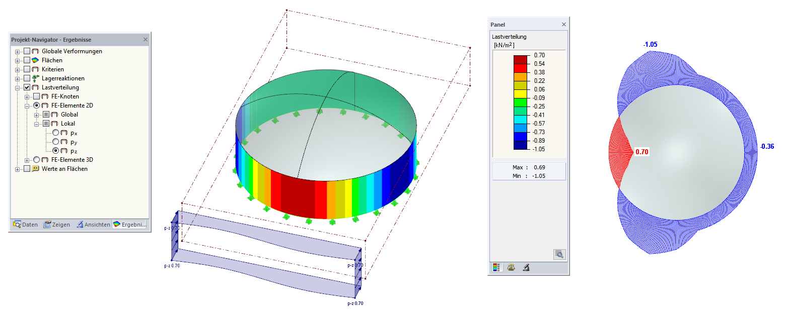Enable the Flächen checkbox
This screenshot has width=785, height=311.
pos(27,60)
